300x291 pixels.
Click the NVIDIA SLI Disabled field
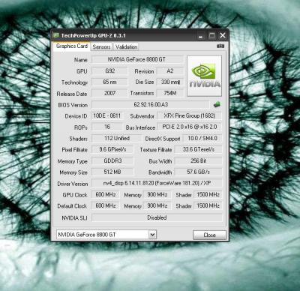point(157,217)
